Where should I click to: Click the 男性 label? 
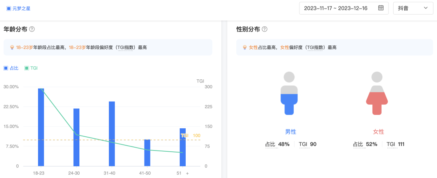[291, 132]
